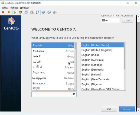Select English (Australia) locale
Image resolution: width=140 pixels, height=115 pixels.
pyautogui.click(x=102, y=60)
